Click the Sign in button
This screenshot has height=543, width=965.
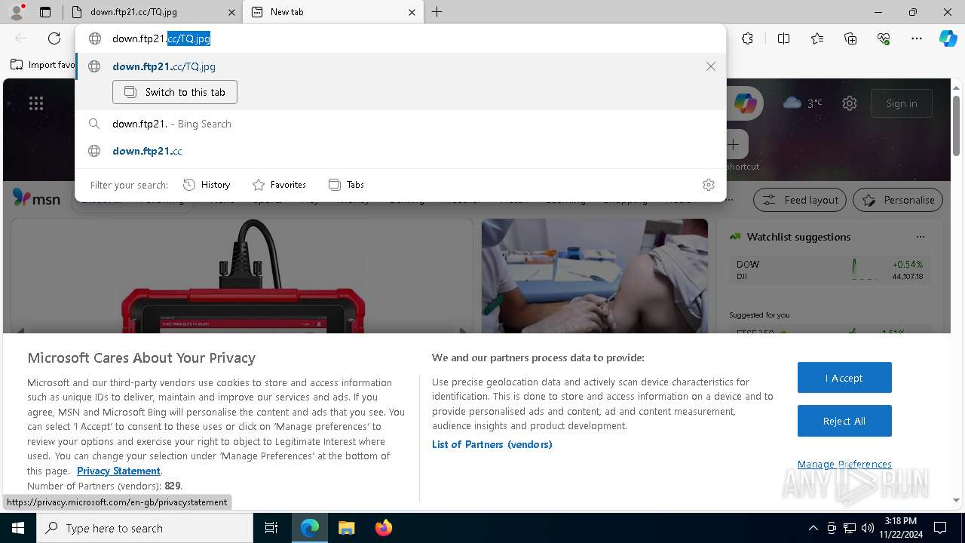coord(902,103)
